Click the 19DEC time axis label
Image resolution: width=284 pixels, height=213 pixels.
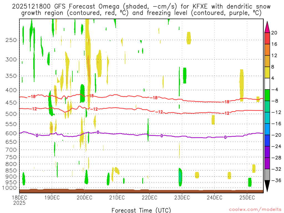click(52, 197)
